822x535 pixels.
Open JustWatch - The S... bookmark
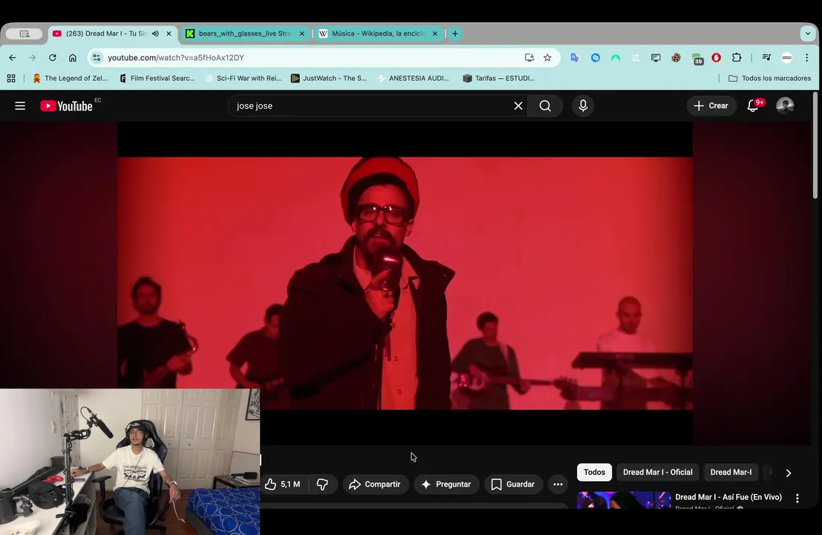coord(329,78)
